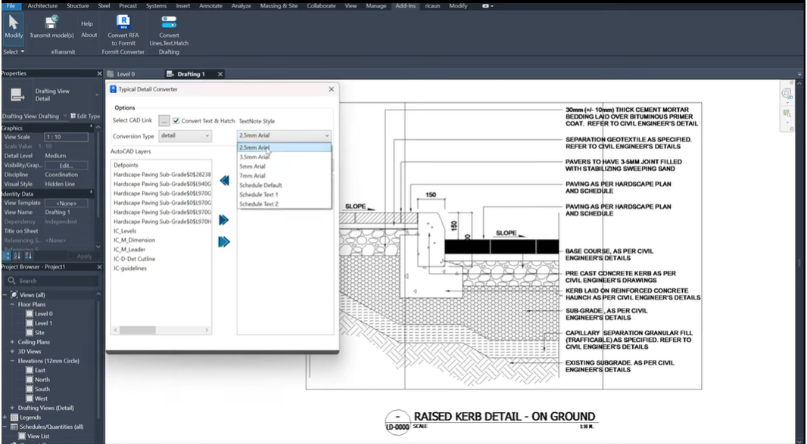This screenshot has width=807, height=444.
Task: Expand the 3D Views node
Action: coord(12,352)
